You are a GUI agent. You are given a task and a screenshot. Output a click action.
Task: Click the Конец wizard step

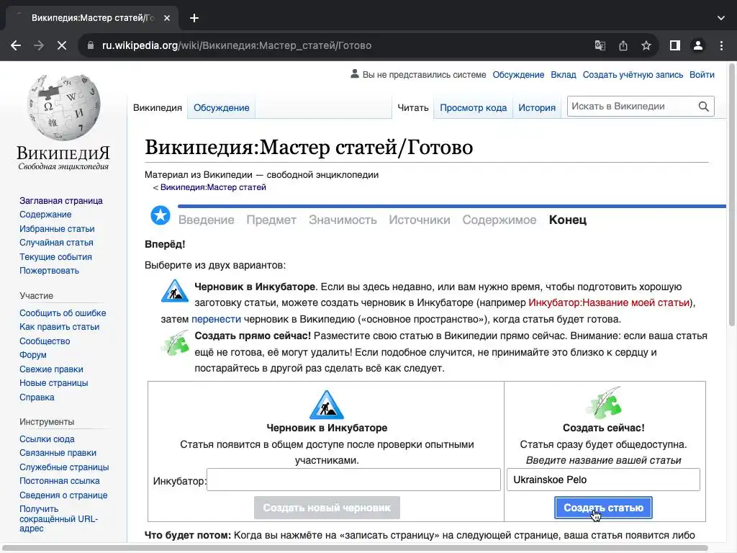coord(568,220)
